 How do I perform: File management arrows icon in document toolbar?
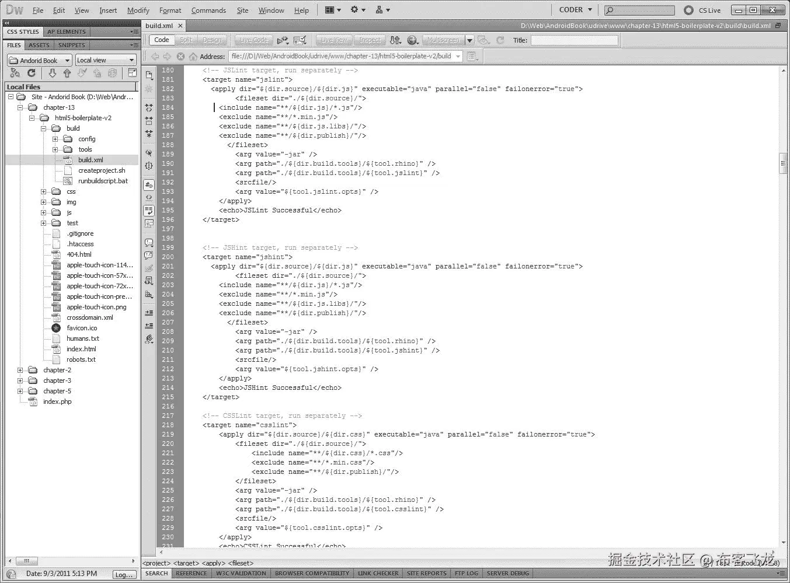395,40
